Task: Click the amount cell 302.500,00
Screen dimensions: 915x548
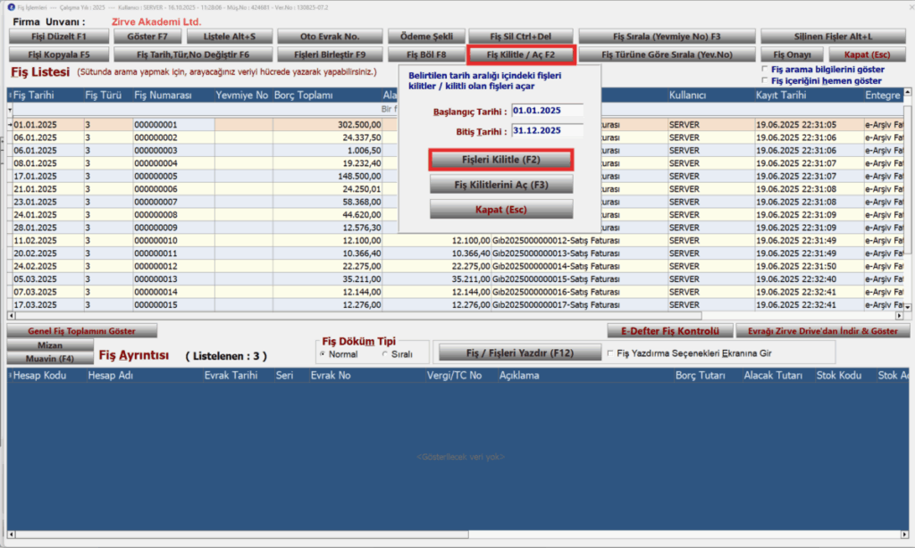Action: (x=327, y=125)
